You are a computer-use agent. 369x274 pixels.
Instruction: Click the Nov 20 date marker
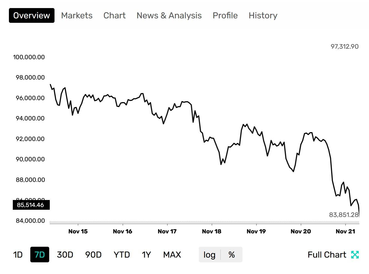click(x=301, y=231)
